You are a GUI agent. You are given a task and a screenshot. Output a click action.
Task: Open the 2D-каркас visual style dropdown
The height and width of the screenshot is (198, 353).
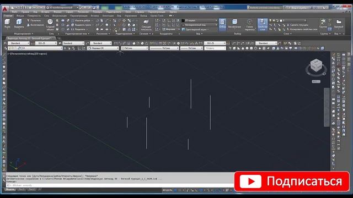(x=200, y=20)
